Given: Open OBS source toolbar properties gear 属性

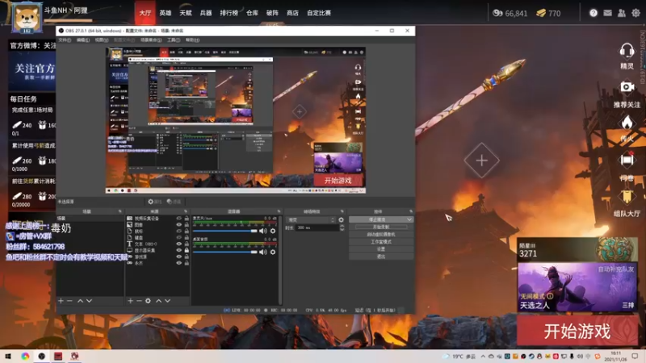Looking at the screenshot, I should pyautogui.click(x=155, y=202).
